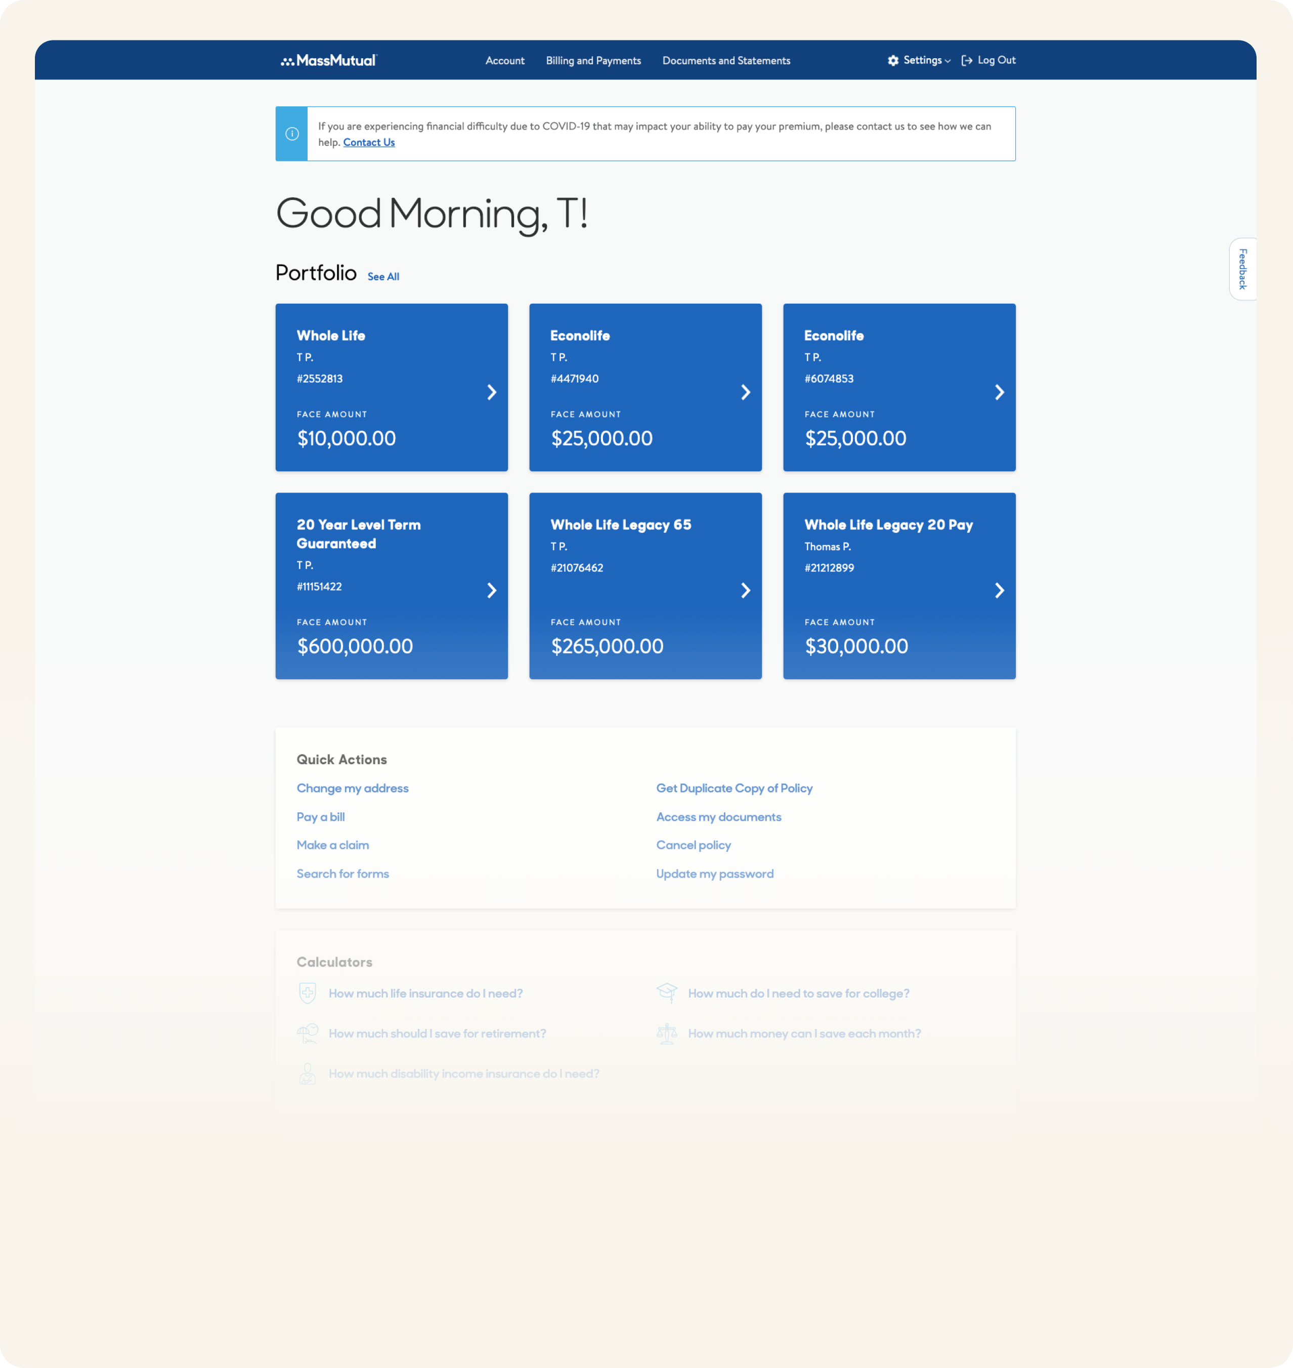Open Whole Life Legacy 65 via its chevron
This screenshot has width=1293, height=1368.
click(x=746, y=590)
